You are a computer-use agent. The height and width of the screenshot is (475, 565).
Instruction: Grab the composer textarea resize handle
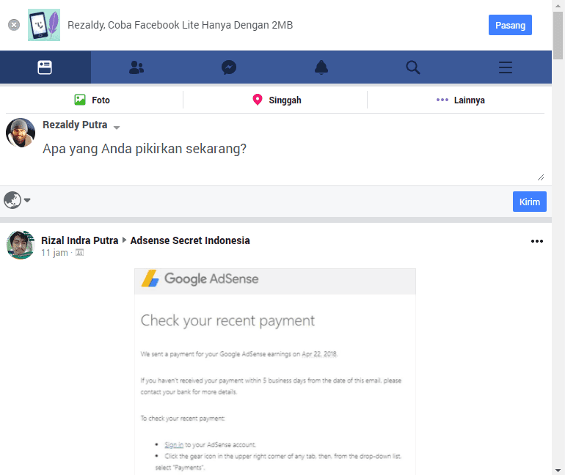(541, 177)
